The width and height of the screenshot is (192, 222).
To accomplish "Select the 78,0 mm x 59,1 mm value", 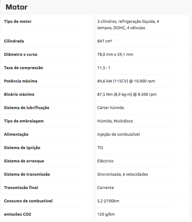I will (x=115, y=55).
